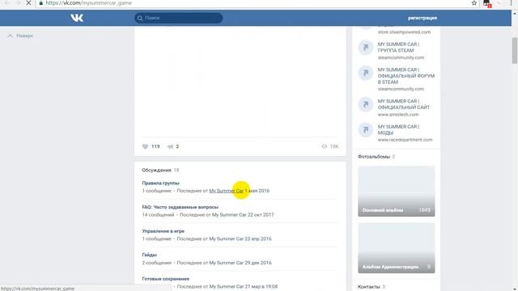518x291 pixels.
Task: Click link icon for ОФИЦИАЛЬНЫЙ ФОРУМ В STEAM
Action: [x=365, y=73]
